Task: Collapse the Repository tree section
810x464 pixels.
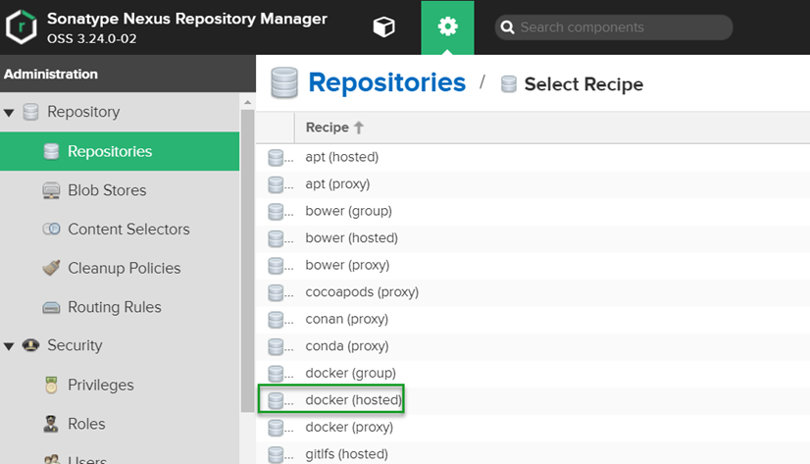Action: [9, 113]
